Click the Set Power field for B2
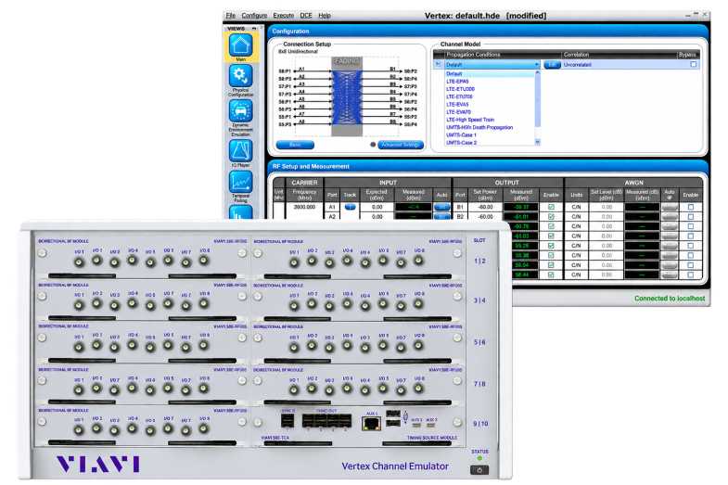This screenshot has height=485, width=728. (x=485, y=217)
